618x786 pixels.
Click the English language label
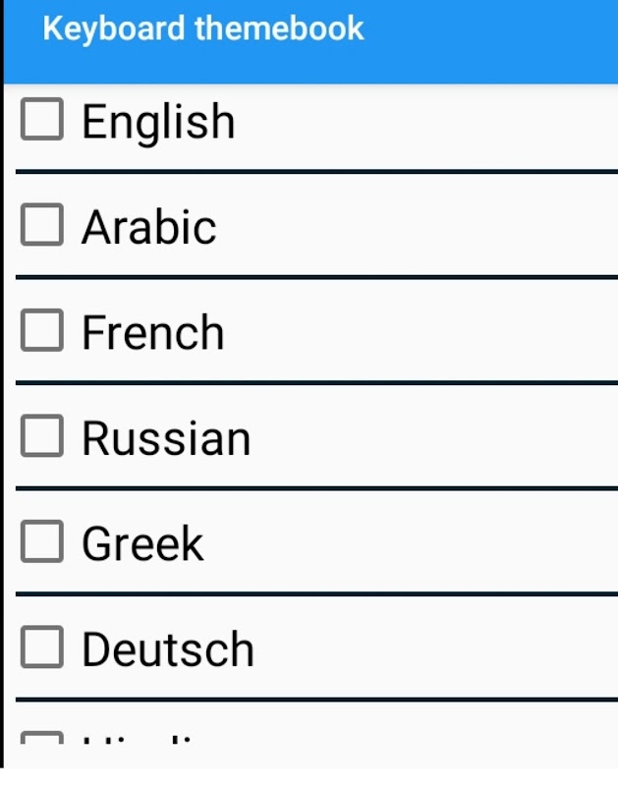coord(158,122)
